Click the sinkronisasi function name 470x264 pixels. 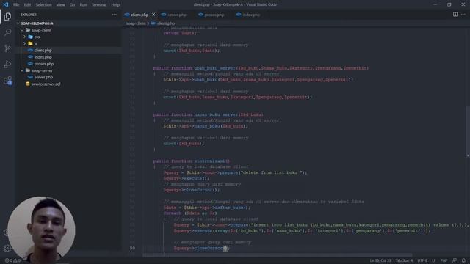pos(209,161)
